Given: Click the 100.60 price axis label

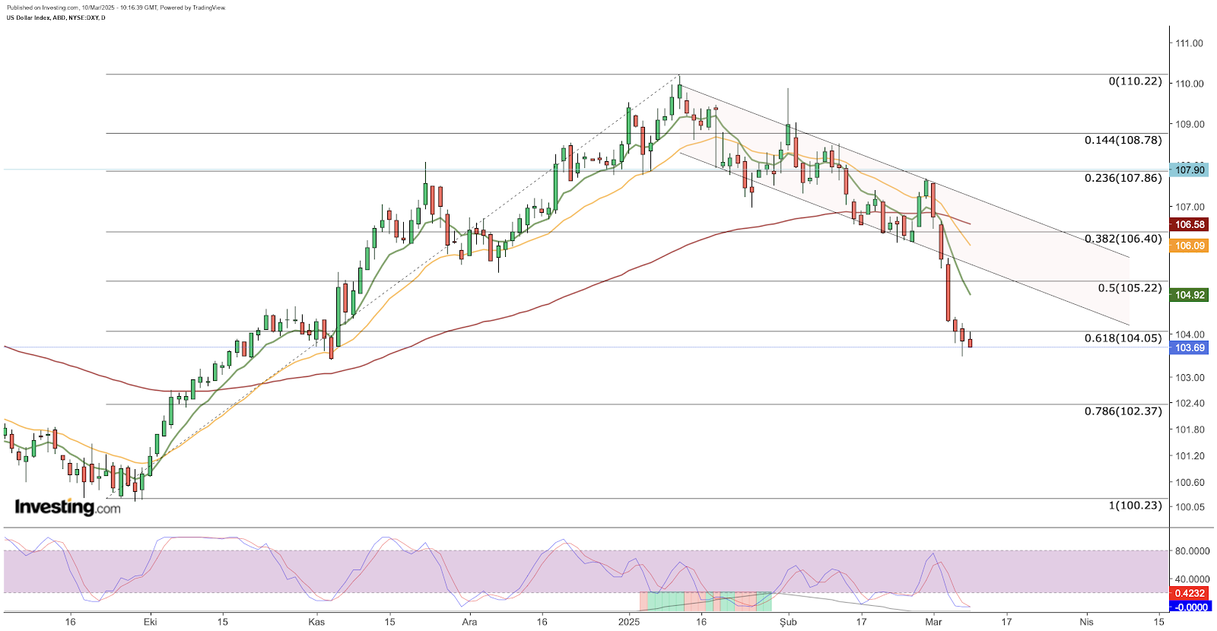Looking at the screenshot, I should (x=1190, y=482).
